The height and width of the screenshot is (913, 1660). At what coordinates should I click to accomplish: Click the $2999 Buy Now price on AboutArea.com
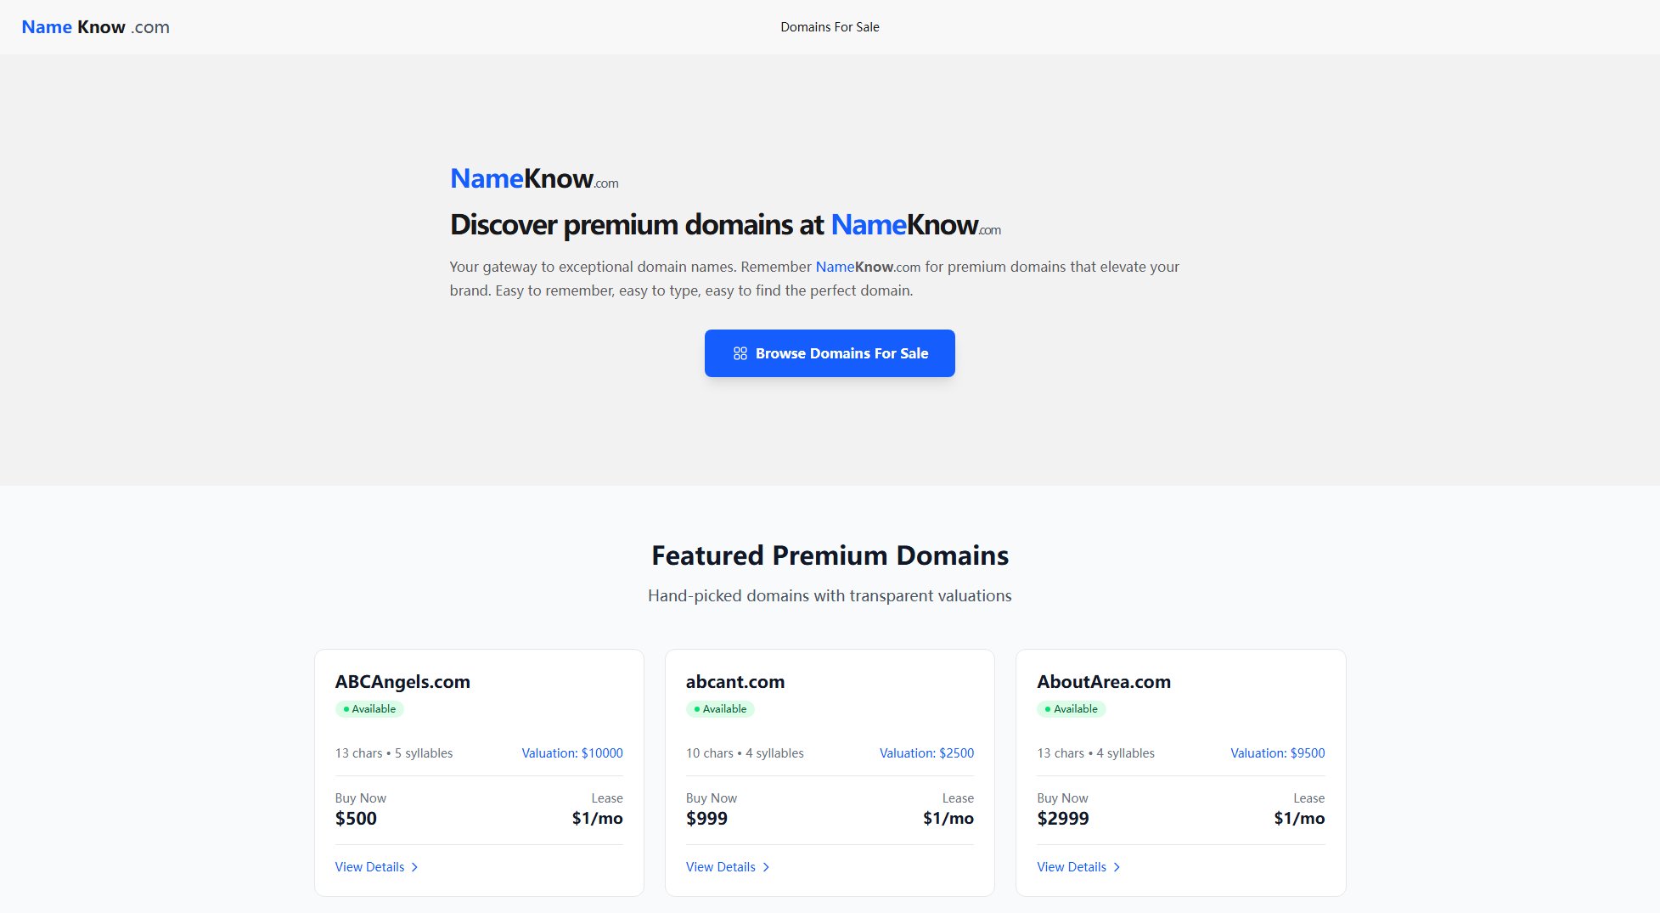click(1063, 818)
